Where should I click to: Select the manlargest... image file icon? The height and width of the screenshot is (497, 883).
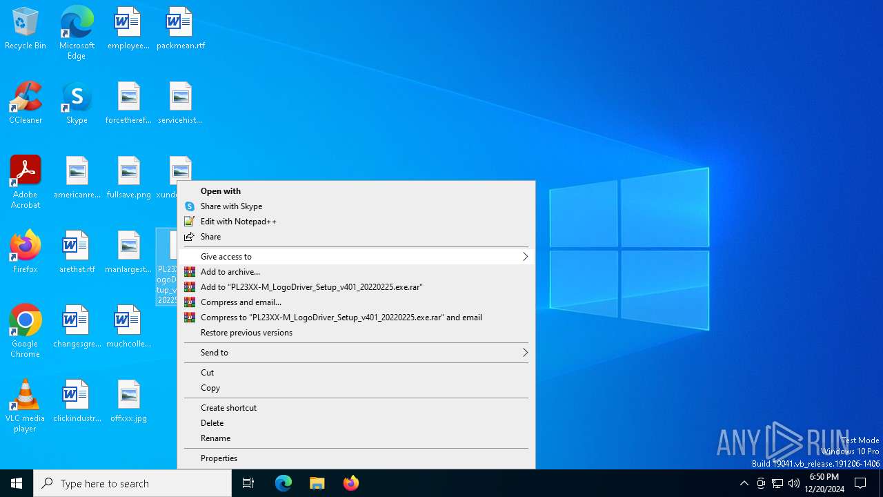[128, 253]
